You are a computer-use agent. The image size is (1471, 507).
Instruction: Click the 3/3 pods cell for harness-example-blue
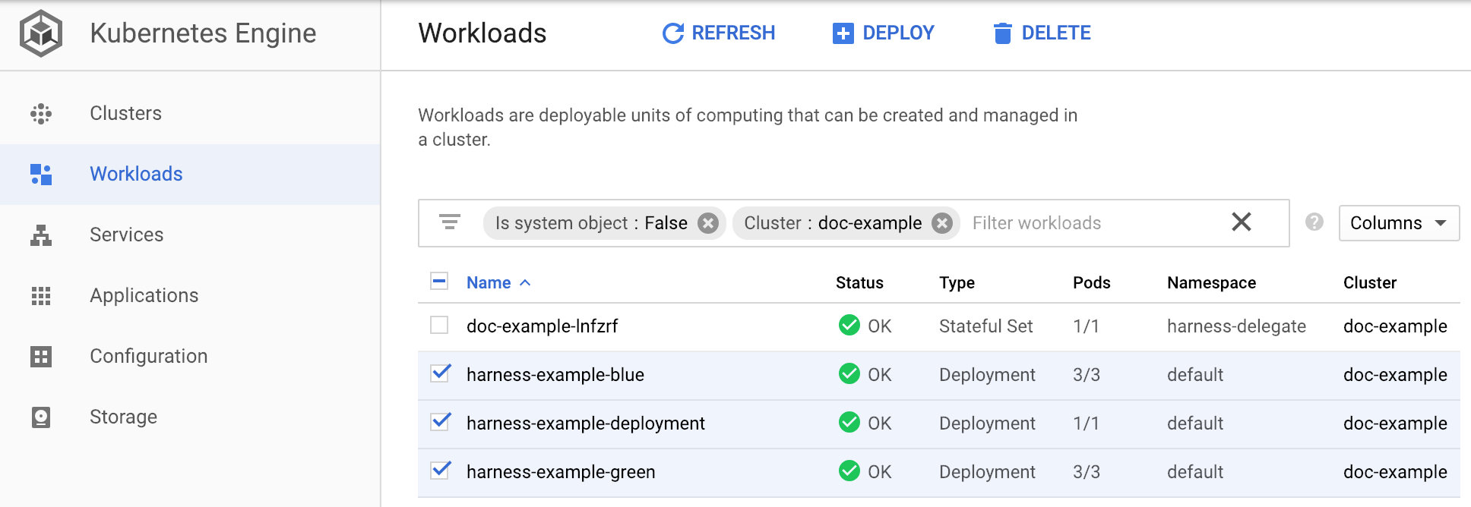(x=1087, y=375)
